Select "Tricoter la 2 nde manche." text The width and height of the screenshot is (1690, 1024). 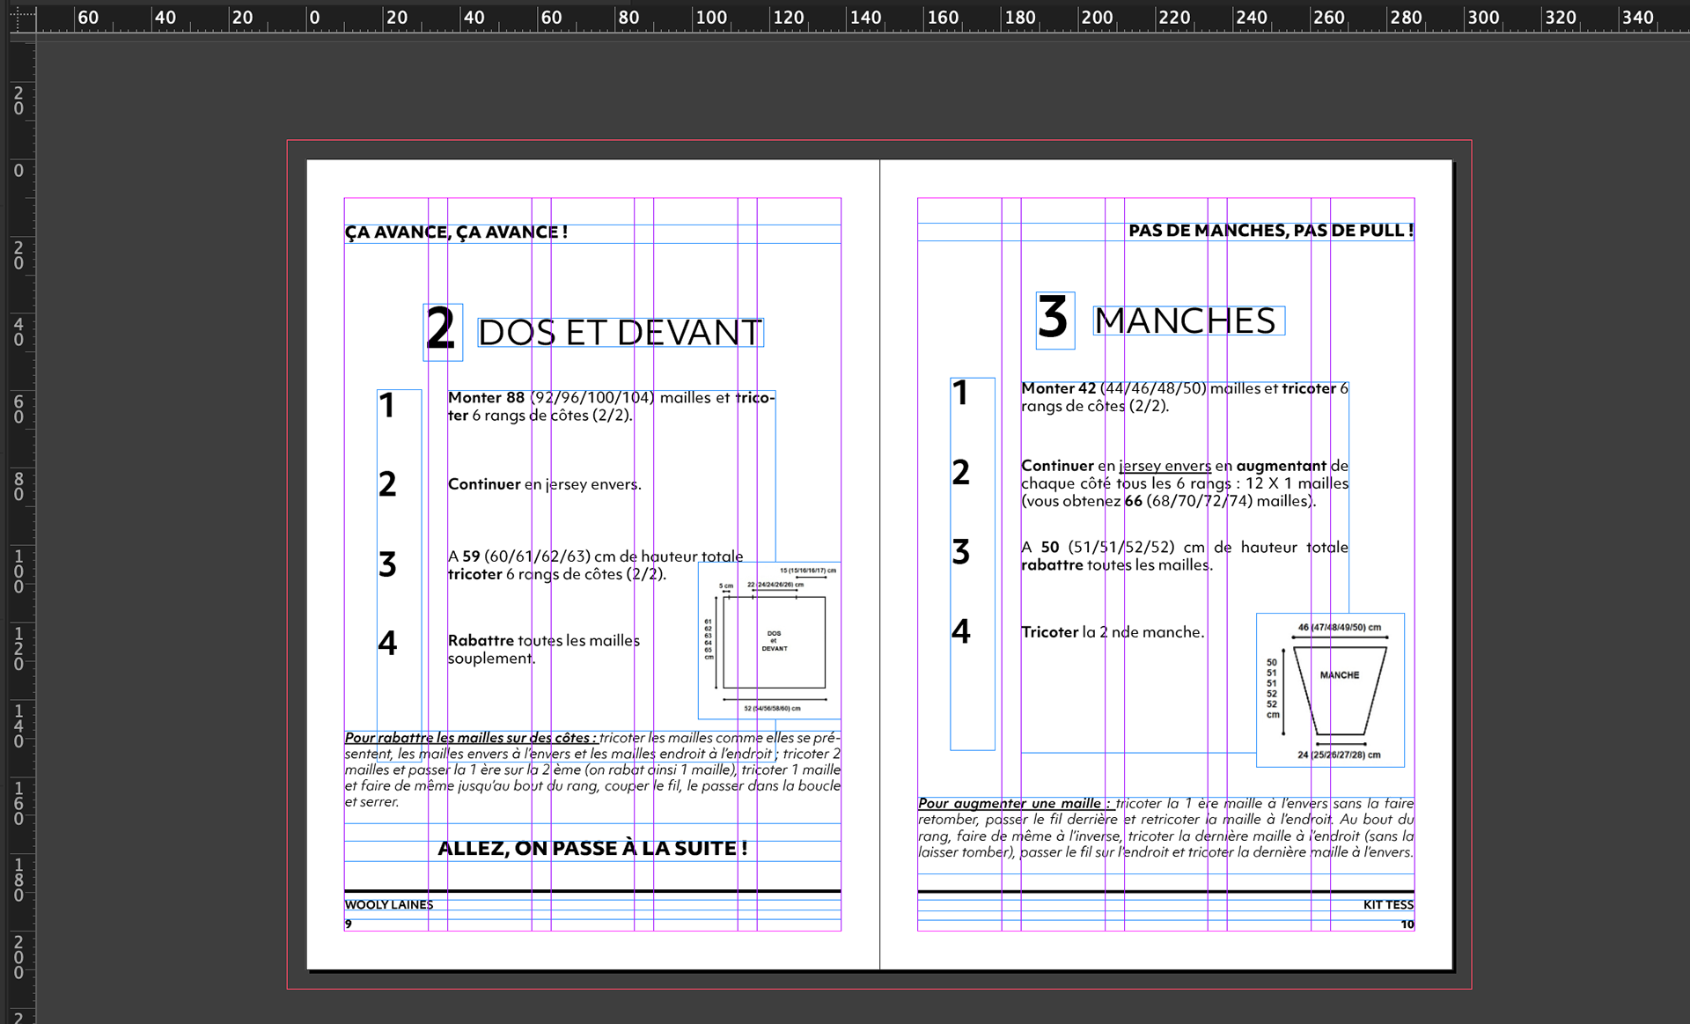pyautogui.click(x=1113, y=632)
